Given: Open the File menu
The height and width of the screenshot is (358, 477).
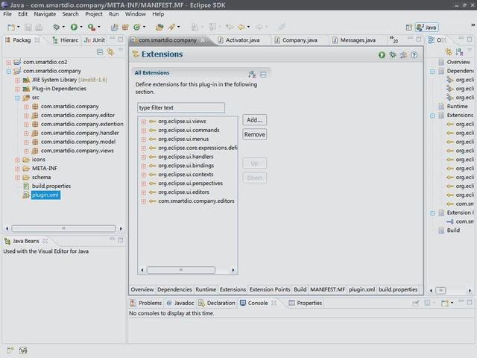Looking at the screenshot, I should (x=7, y=14).
